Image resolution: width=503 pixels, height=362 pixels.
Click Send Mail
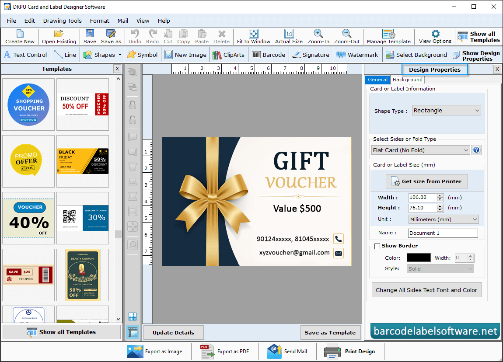287,352
